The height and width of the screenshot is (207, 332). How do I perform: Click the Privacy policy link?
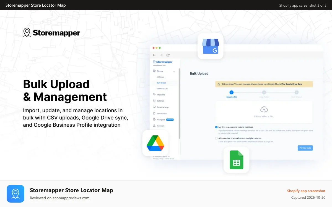[x=158, y=159]
